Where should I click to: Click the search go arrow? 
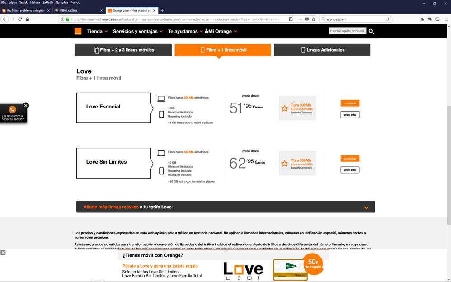click(387, 19)
